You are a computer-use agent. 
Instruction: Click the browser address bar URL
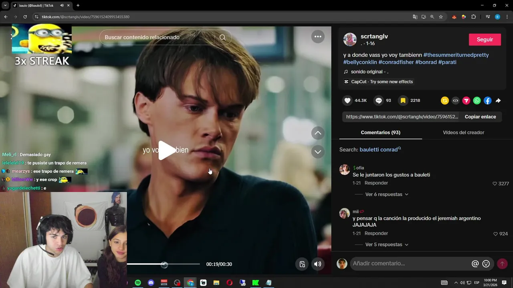click(x=86, y=17)
